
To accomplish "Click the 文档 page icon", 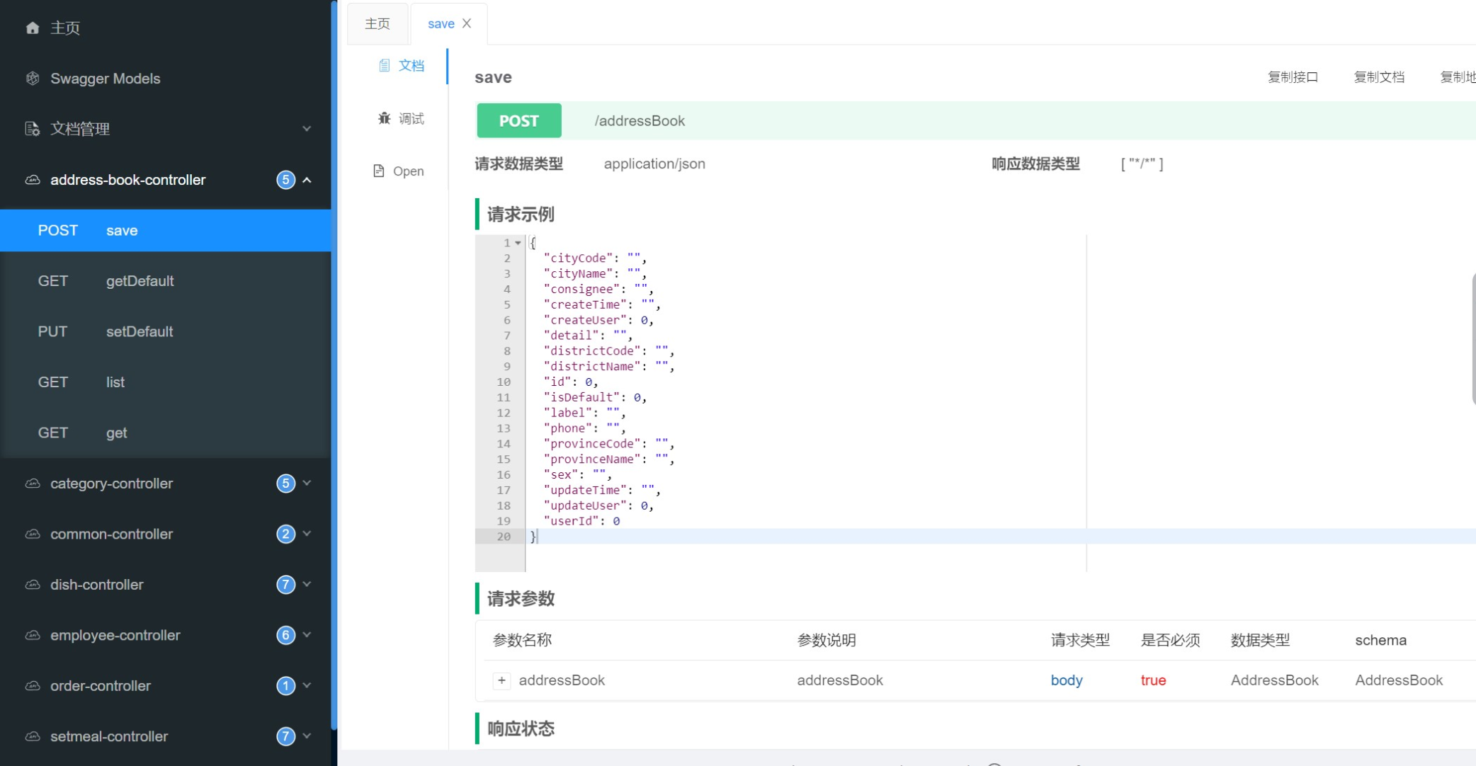I will 384,65.
